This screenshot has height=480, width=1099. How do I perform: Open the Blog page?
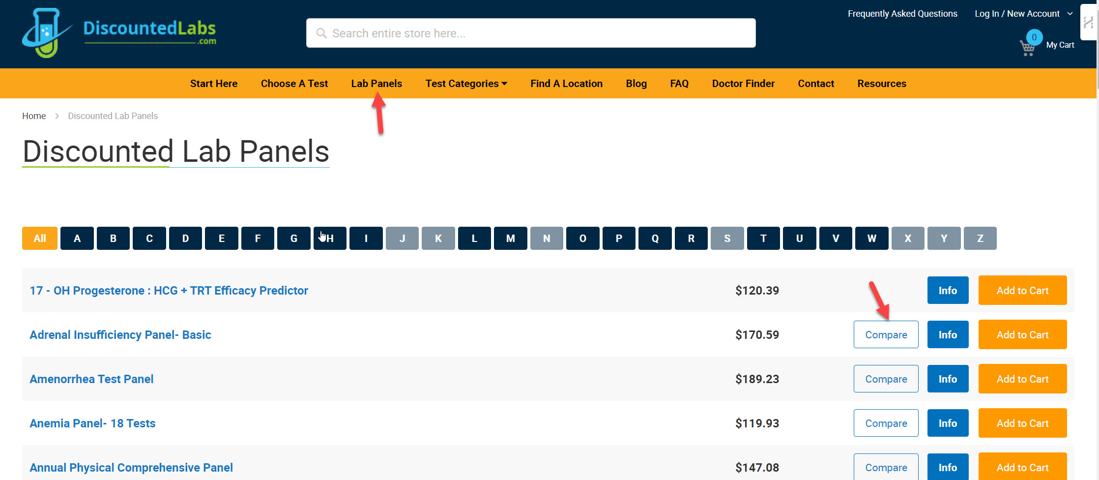coord(636,84)
